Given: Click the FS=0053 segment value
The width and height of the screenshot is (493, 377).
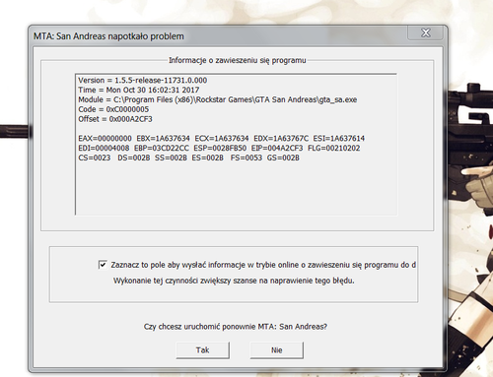Looking at the screenshot, I should pyautogui.click(x=246, y=157).
